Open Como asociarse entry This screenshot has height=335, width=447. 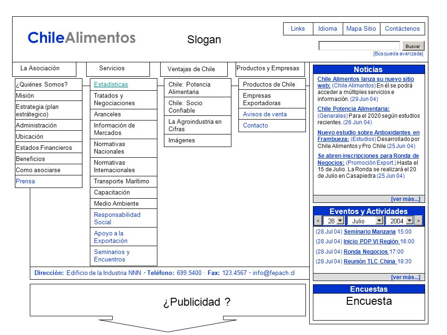49,170
